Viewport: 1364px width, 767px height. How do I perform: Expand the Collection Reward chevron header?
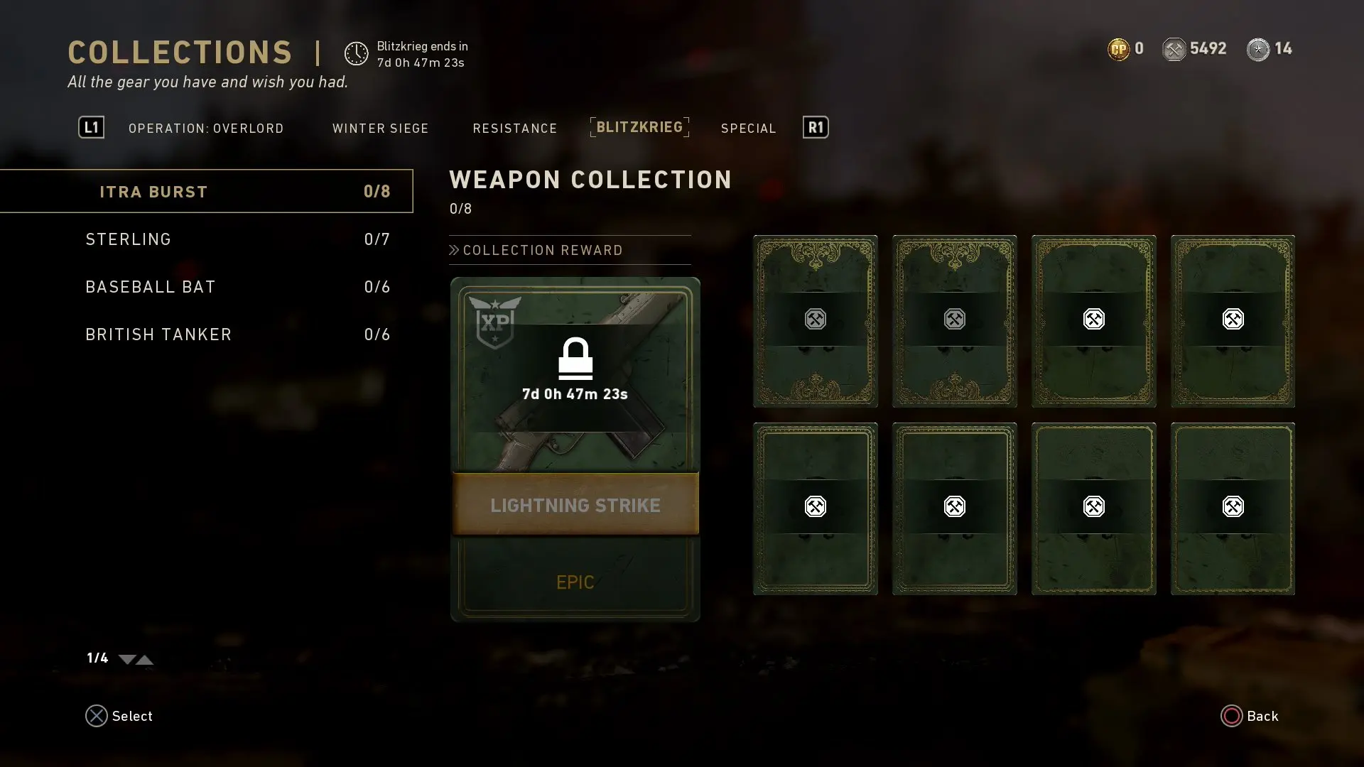pos(536,250)
